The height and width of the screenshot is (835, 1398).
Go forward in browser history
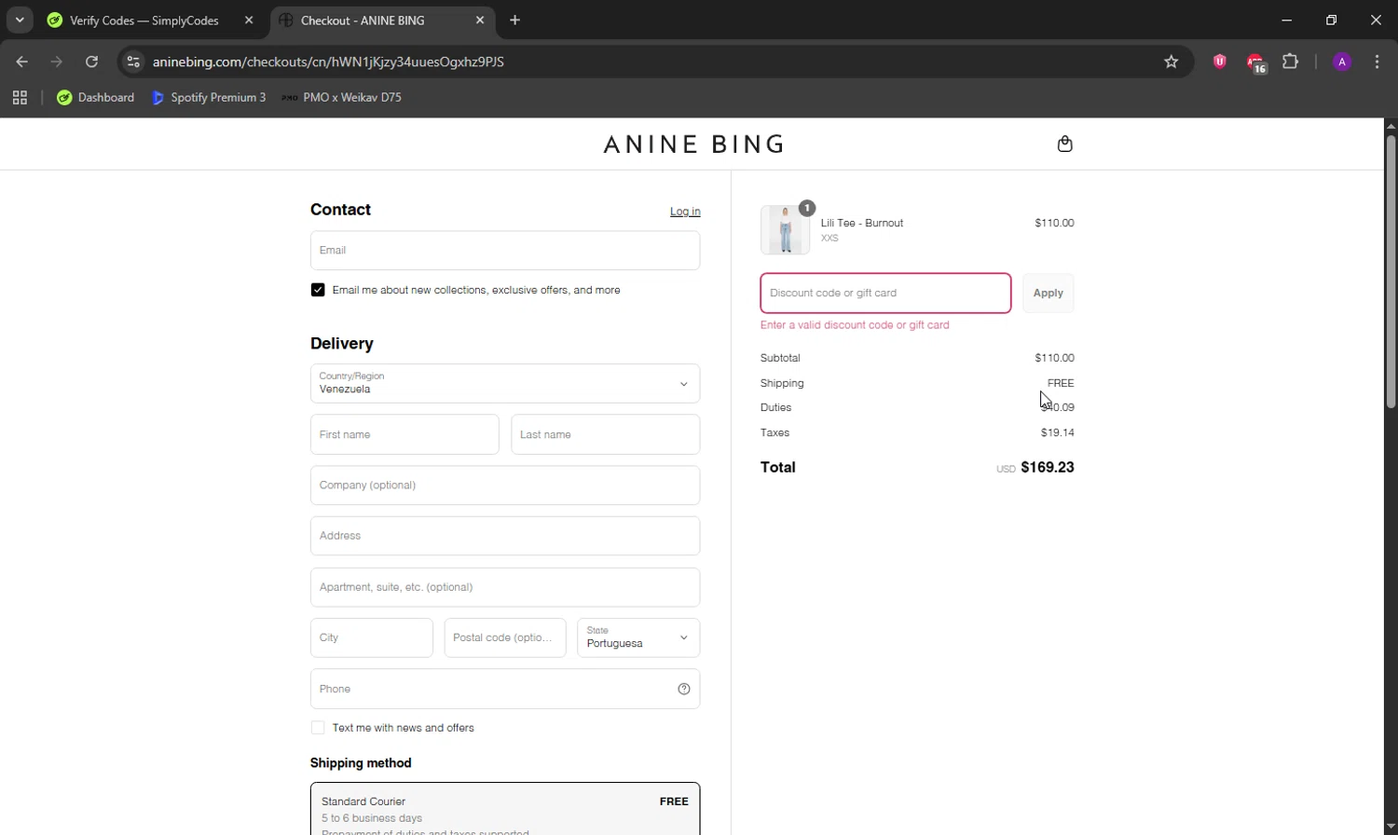coord(57,62)
